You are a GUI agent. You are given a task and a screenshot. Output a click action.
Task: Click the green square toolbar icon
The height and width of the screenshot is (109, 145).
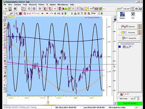click(100, 9)
